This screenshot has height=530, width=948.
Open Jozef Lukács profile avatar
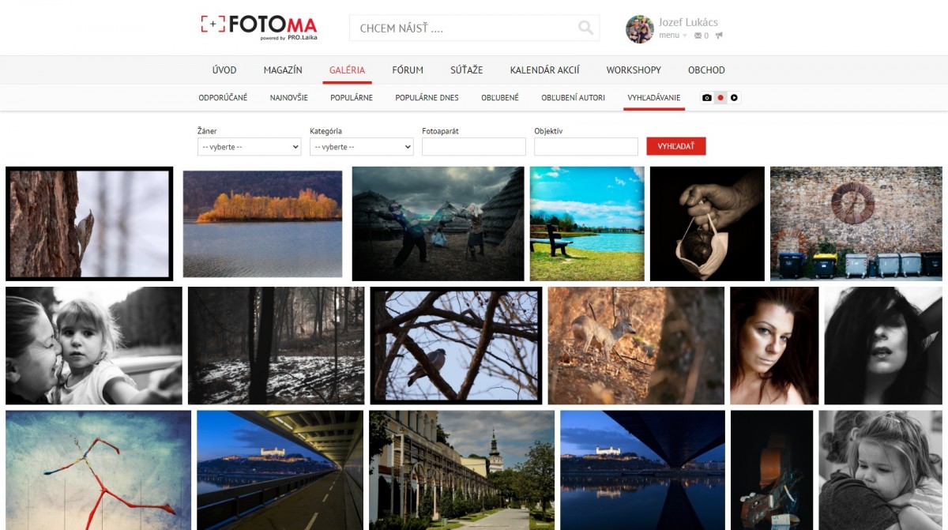[x=639, y=29]
